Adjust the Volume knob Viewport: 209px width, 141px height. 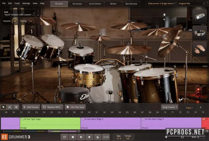pos(15,21)
